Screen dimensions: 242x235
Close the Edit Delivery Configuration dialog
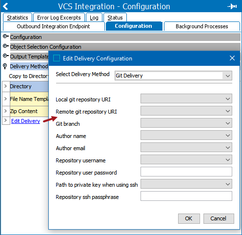click(x=232, y=58)
